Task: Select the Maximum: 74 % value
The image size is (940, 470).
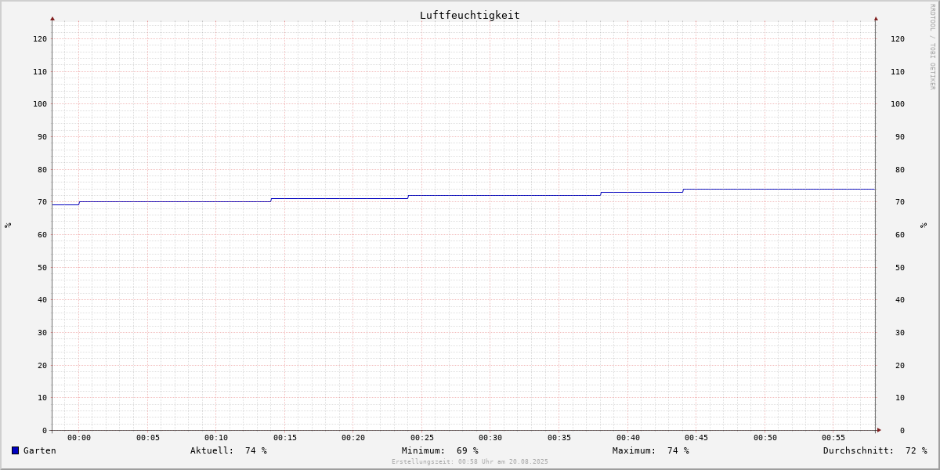Action: (x=651, y=450)
